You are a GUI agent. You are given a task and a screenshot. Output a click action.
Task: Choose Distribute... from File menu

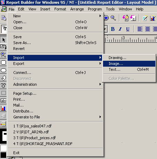coord(55,111)
